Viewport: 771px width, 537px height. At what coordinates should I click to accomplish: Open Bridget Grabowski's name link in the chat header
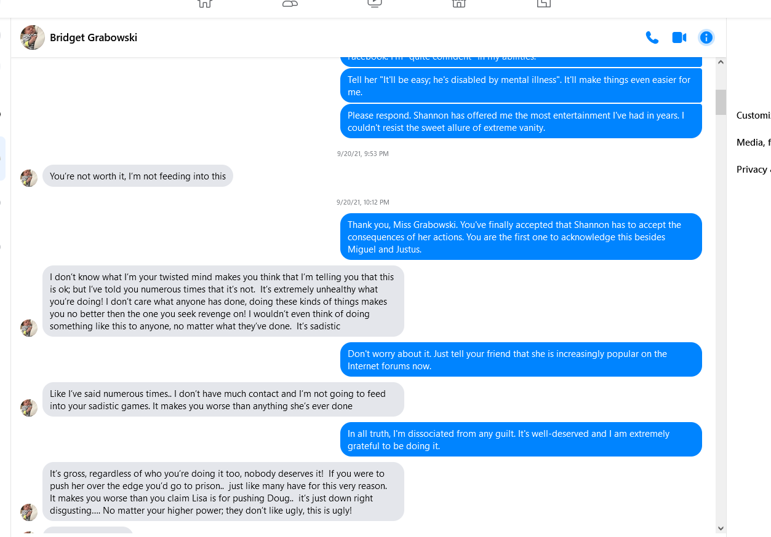94,37
